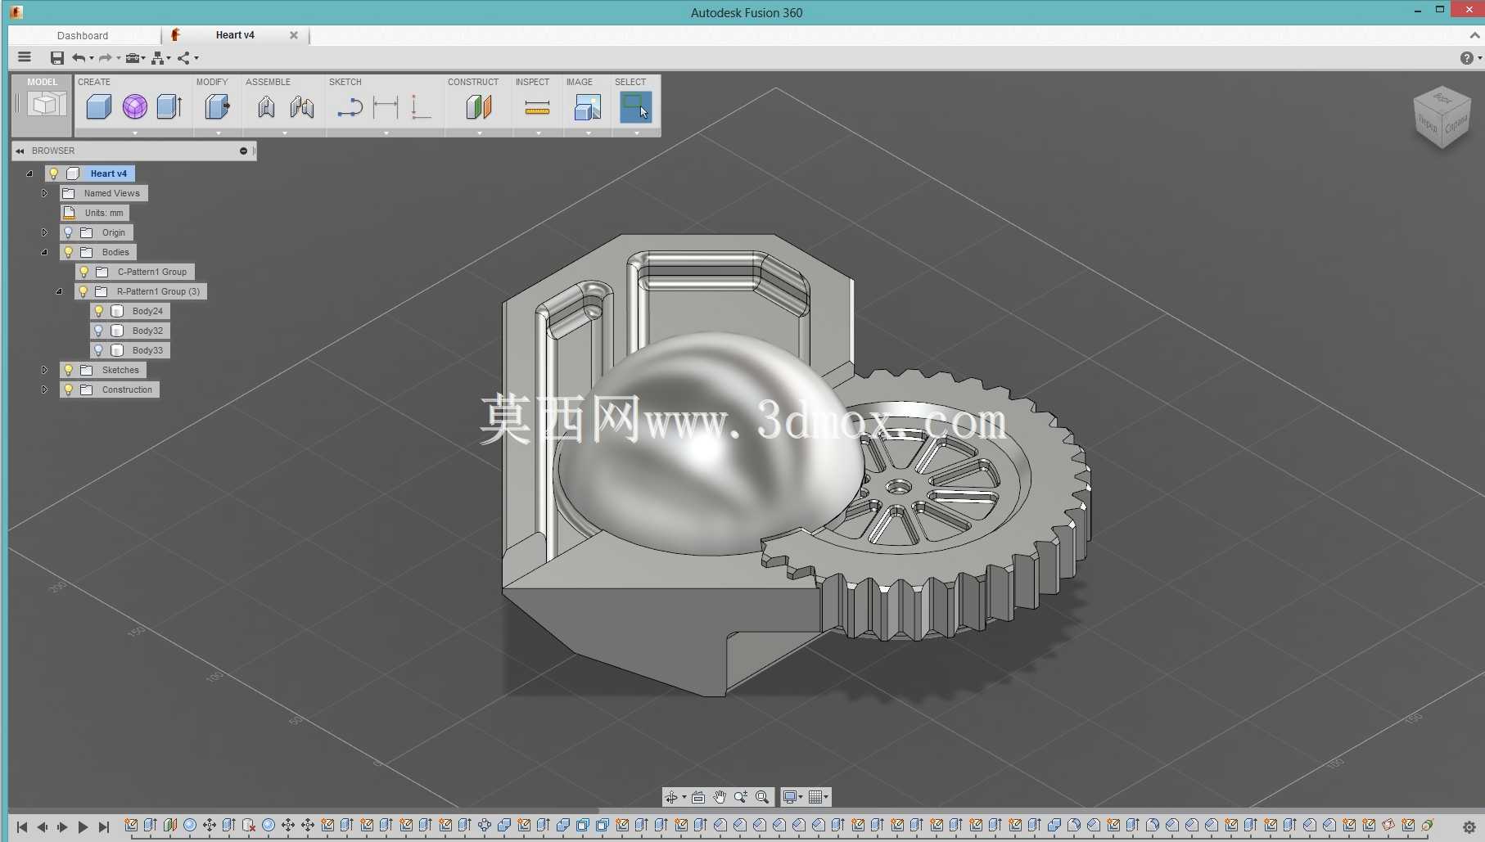Viewport: 1485px width, 842px height.
Task: Toggle the Origin folder light bulb
Action: pyautogui.click(x=69, y=232)
